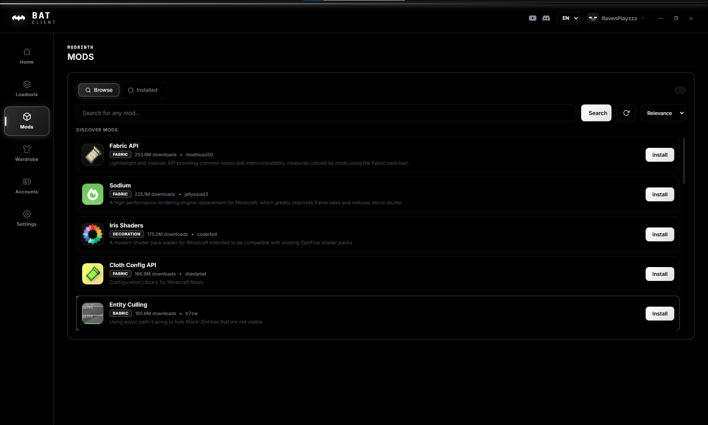This screenshot has width=708, height=425.
Task: Install the Iris Shaders mod
Action: pyautogui.click(x=660, y=234)
